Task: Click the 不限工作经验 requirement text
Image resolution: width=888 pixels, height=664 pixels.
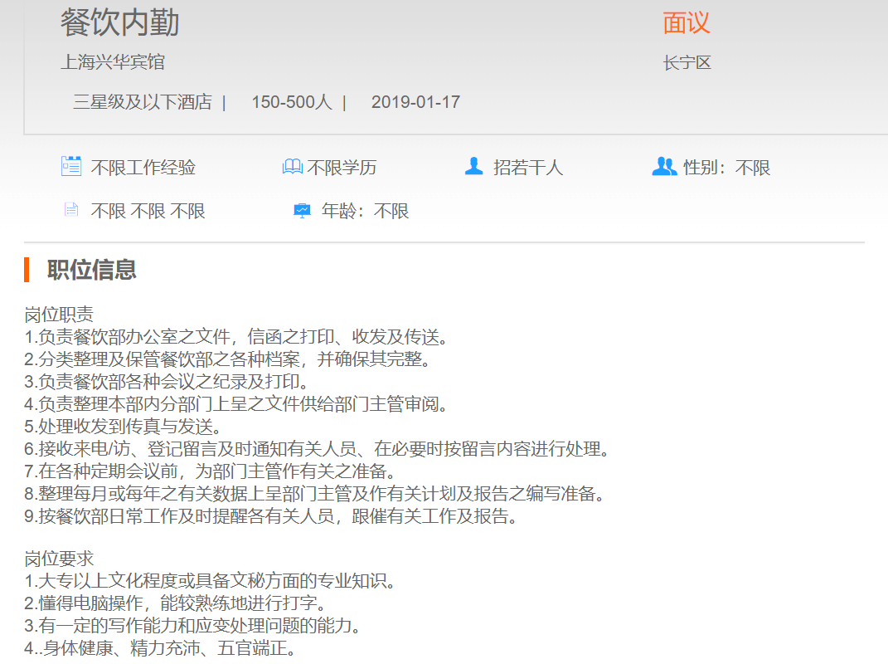Action: point(143,168)
